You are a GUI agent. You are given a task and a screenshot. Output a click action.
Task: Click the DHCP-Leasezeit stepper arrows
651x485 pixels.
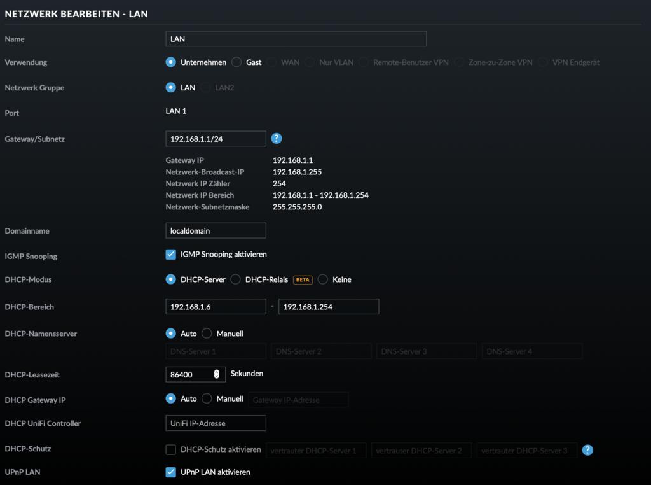[217, 374]
